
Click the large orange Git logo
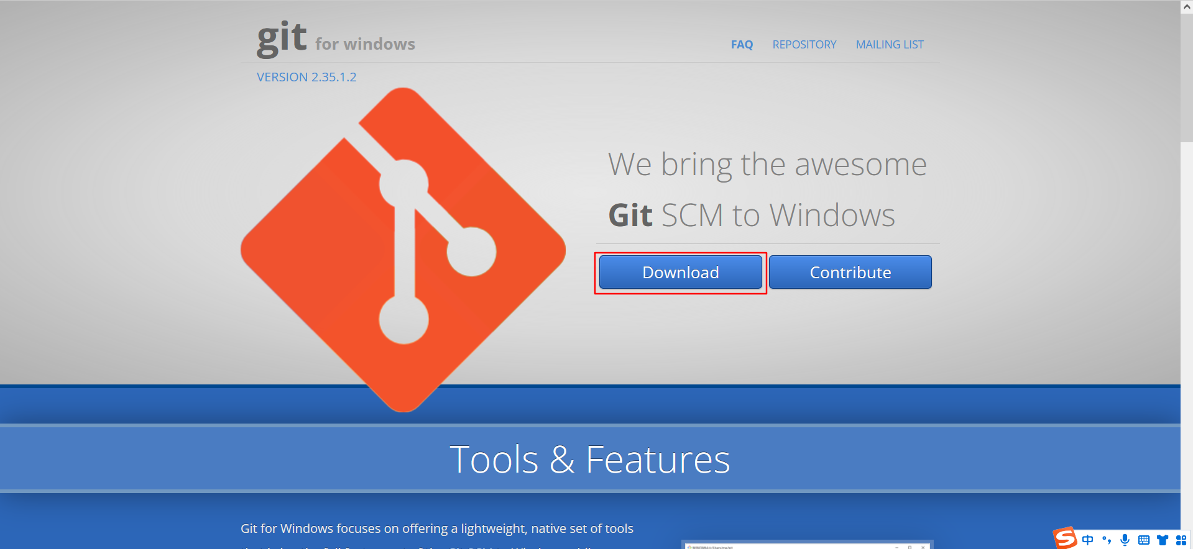(403, 250)
